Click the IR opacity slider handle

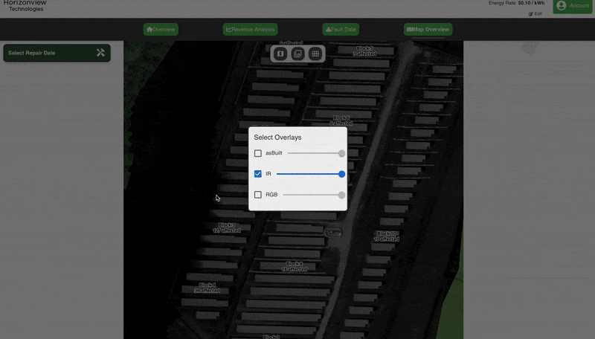(x=341, y=174)
